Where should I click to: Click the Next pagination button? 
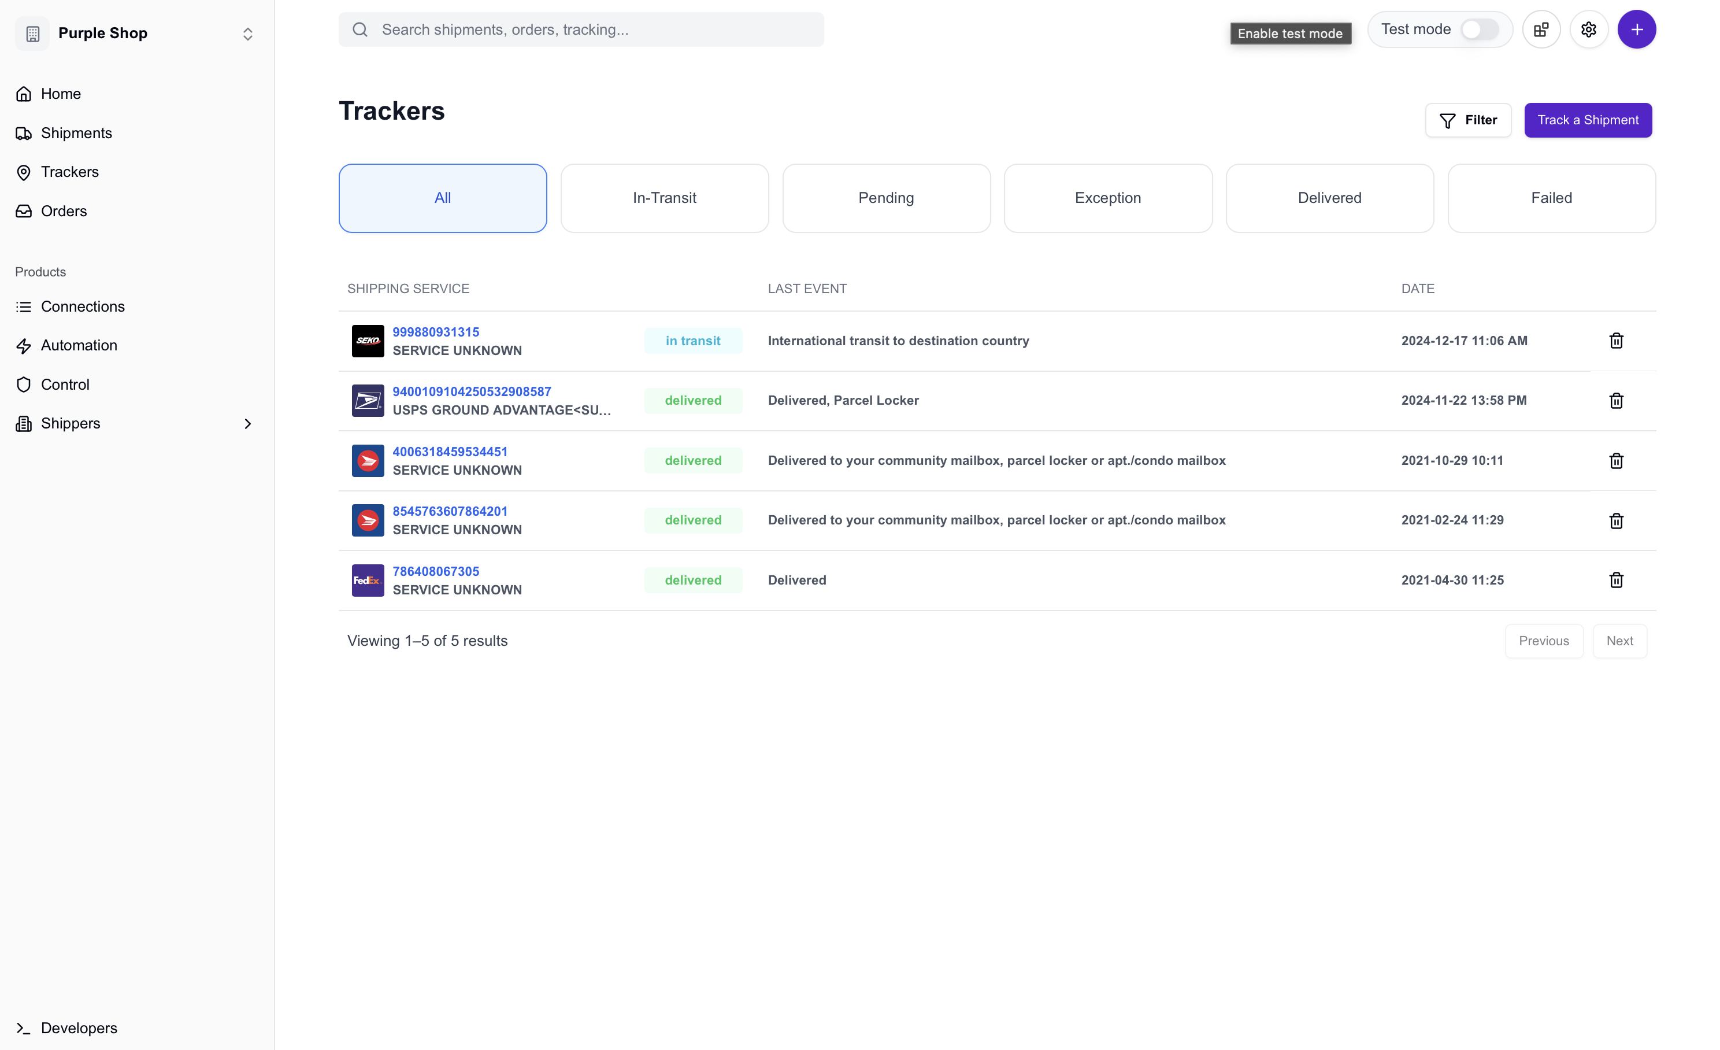point(1619,641)
